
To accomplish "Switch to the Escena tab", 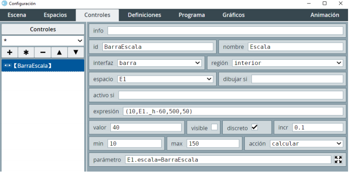I will (17, 15).
